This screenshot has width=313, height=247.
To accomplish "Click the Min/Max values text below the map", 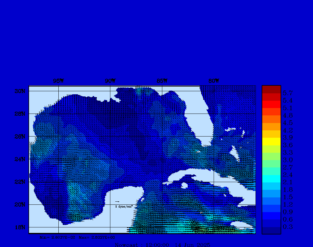I will [x=78, y=237].
